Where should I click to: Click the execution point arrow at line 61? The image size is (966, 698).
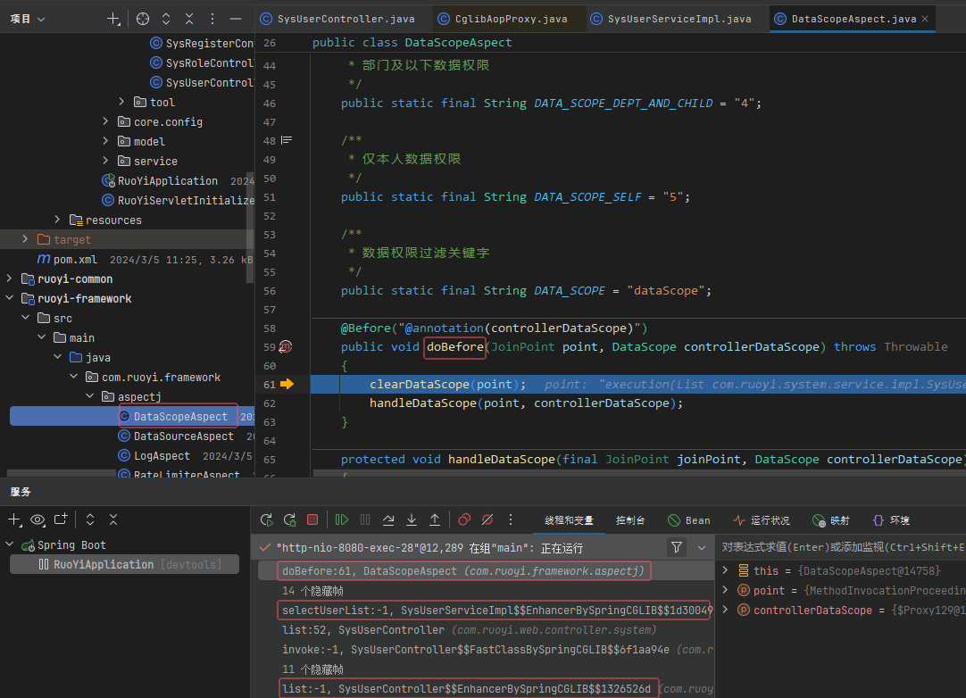pyautogui.click(x=287, y=385)
